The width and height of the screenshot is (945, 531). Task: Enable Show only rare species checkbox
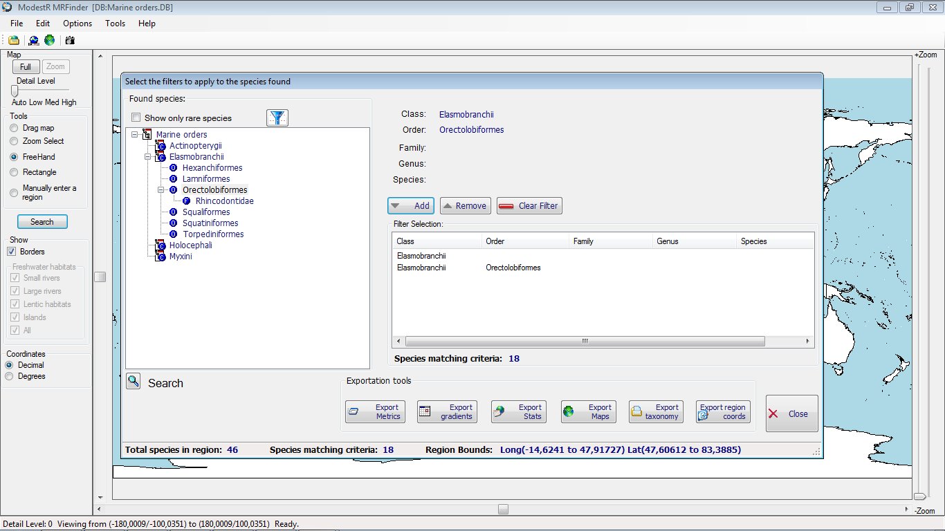pyautogui.click(x=136, y=118)
